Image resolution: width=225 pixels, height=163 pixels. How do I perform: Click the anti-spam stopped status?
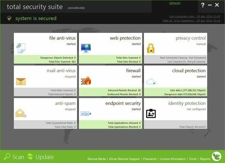[x=70, y=109]
